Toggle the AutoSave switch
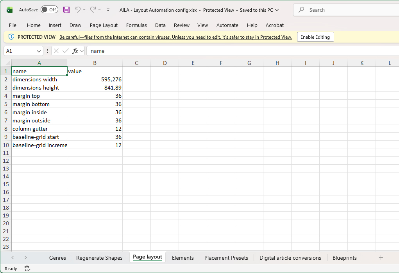The height and width of the screenshot is (273, 399). pyautogui.click(x=49, y=10)
